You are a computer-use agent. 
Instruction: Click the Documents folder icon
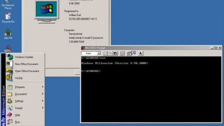[x=10, y=94]
